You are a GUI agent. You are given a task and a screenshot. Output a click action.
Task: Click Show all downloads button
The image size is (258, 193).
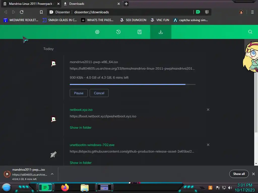pyautogui.click(x=239, y=174)
